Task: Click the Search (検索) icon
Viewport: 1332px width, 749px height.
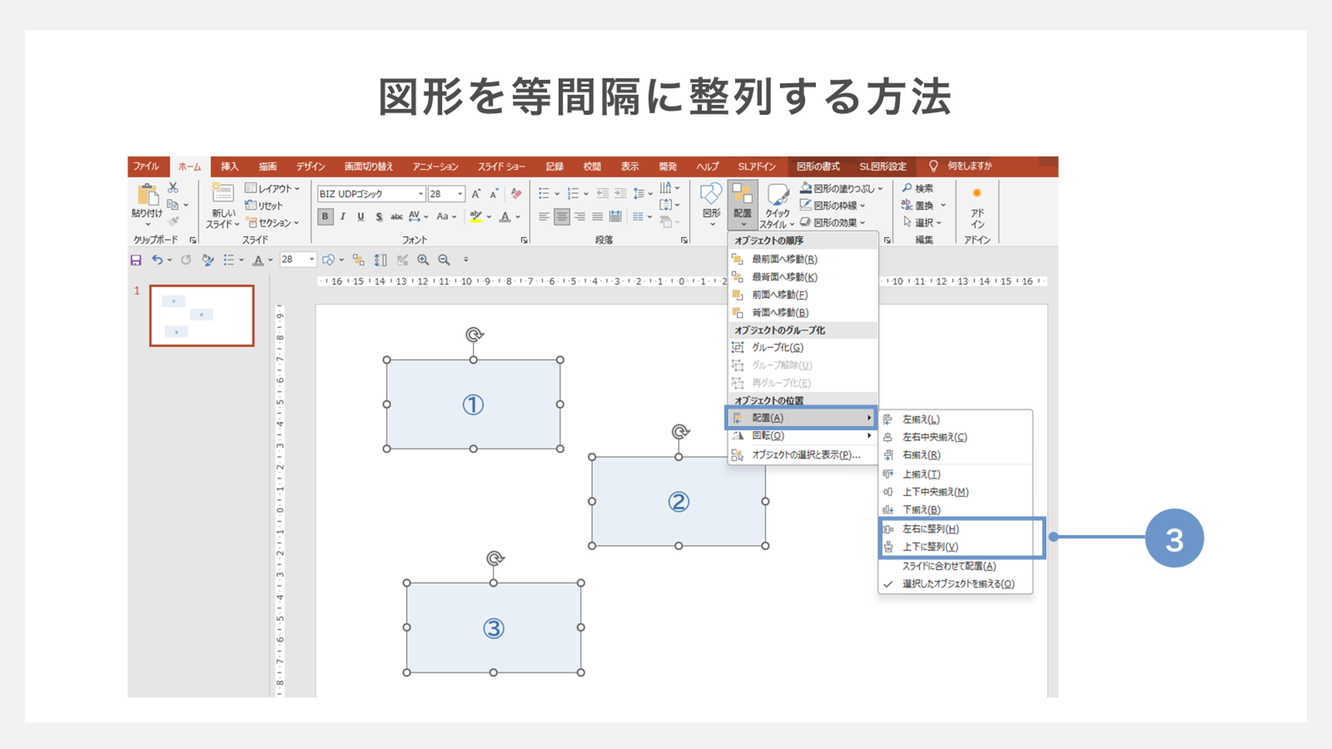Action: click(x=907, y=188)
